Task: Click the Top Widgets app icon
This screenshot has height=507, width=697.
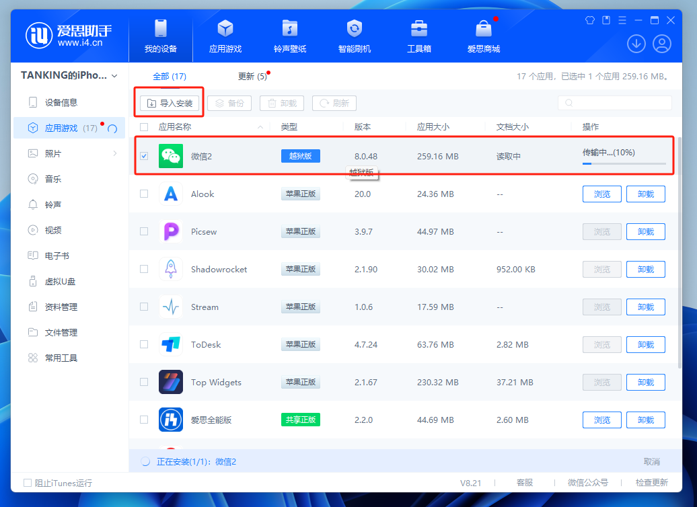Action: 171,382
